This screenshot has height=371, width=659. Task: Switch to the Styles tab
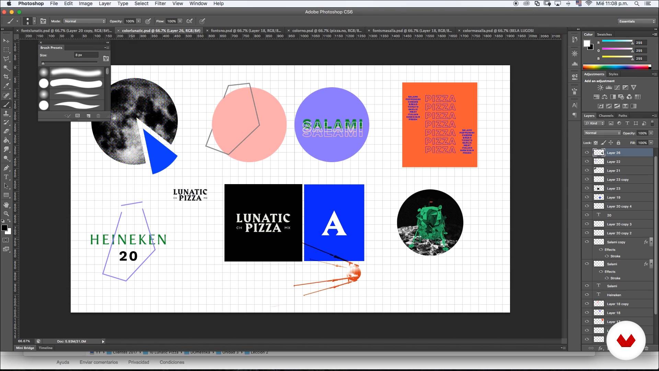(x=613, y=74)
